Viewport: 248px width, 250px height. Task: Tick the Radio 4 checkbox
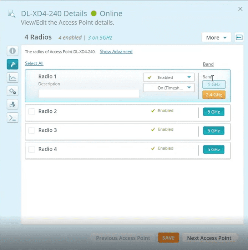click(x=32, y=149)
